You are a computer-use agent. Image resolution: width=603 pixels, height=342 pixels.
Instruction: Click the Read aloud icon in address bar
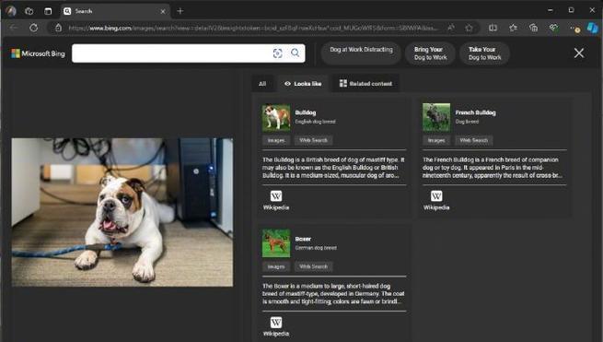(451, 28)
